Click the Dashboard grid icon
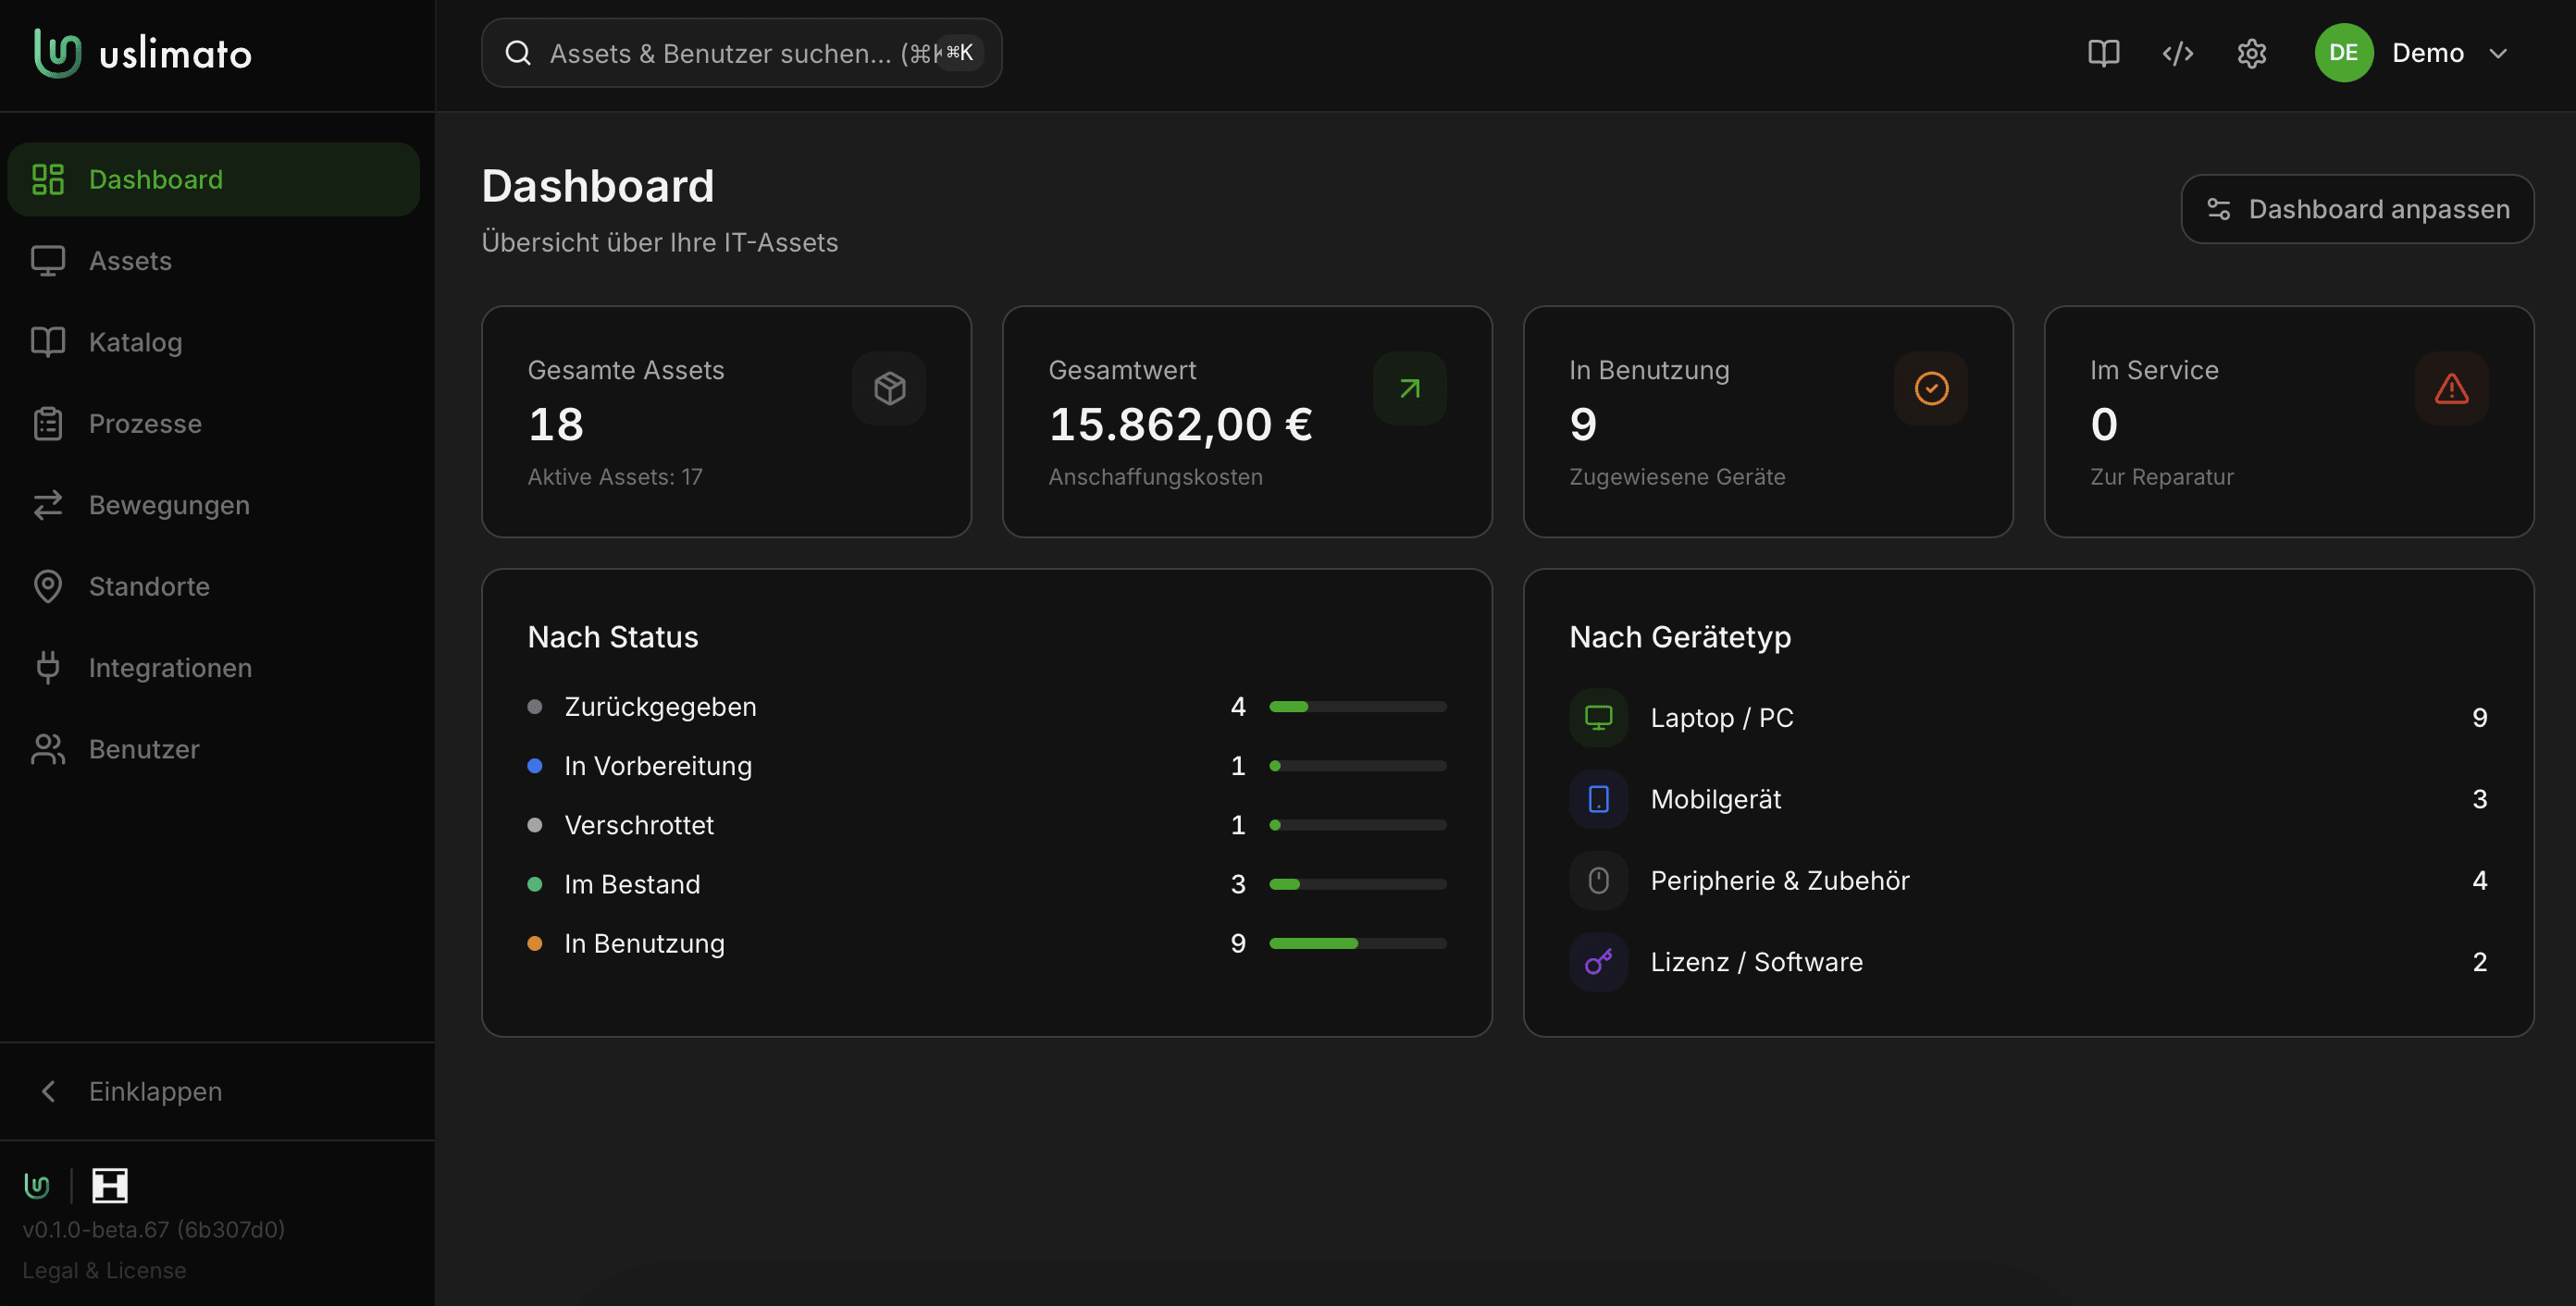This screenshot has height=1306, width=2576. click(48, 179)
